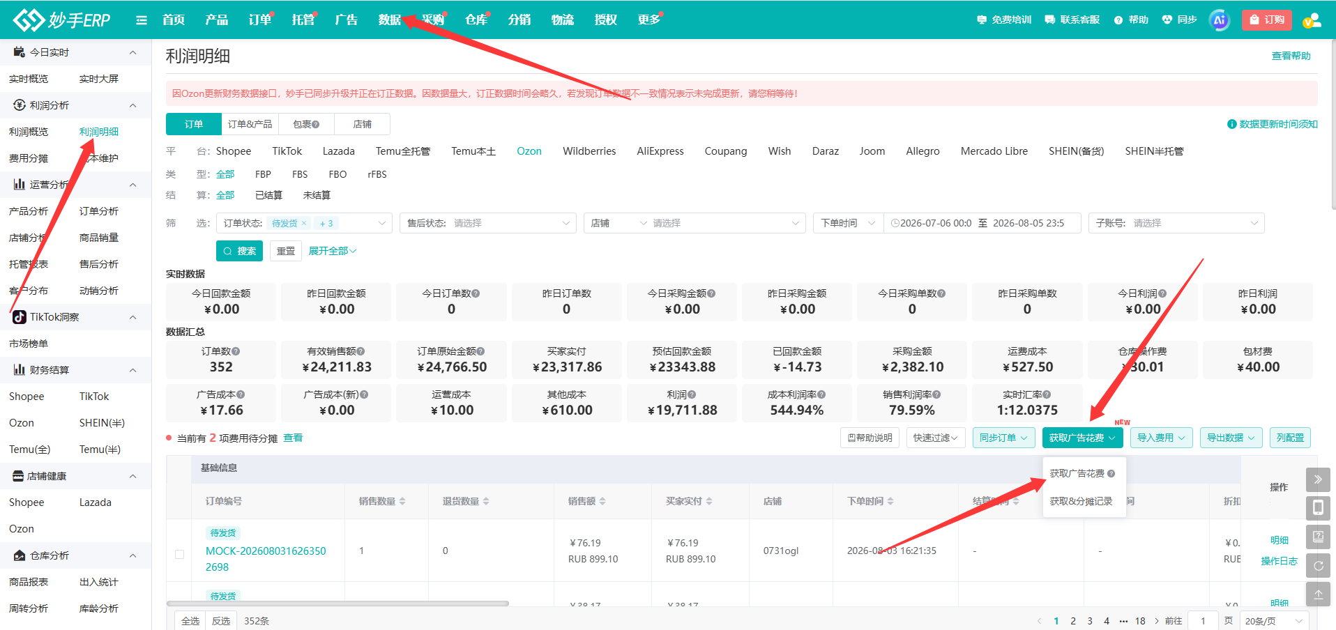This screenshot has height=630, width=1336.
Task: Open the 导入费用 dropdown button
Action: pyautogui.click(x=1161, y=438)
